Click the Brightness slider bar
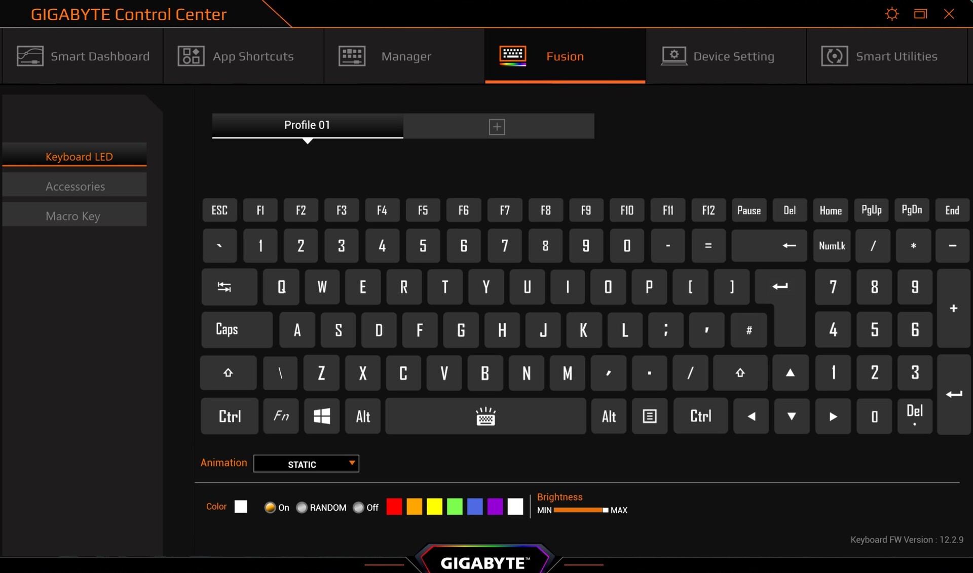The height and width of the screenshot is (573, 973). (581, 510)
